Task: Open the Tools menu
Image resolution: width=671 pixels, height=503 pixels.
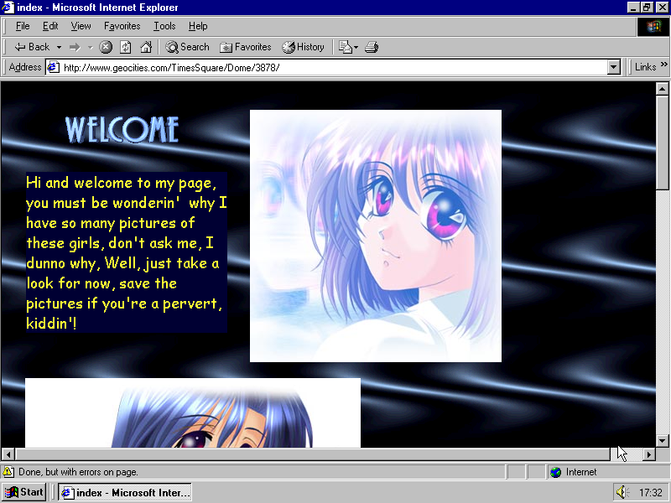Action: [x=164, y=26]
